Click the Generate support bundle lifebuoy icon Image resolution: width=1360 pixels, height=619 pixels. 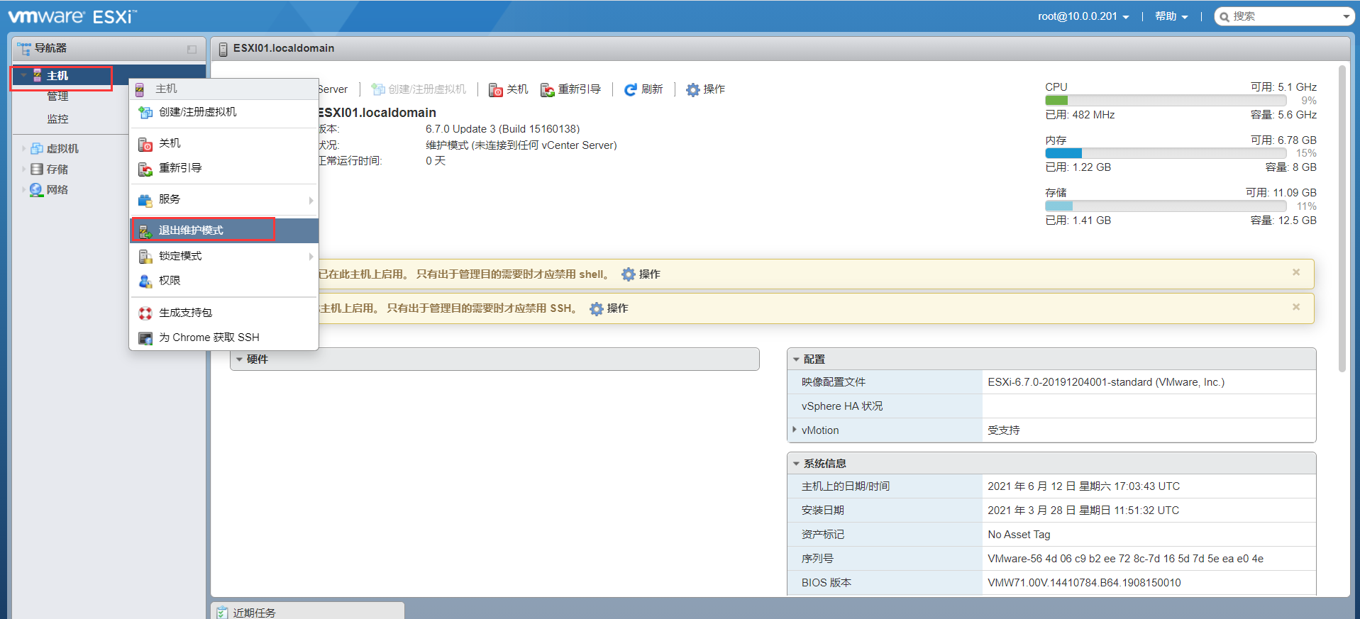coord(145,313)
